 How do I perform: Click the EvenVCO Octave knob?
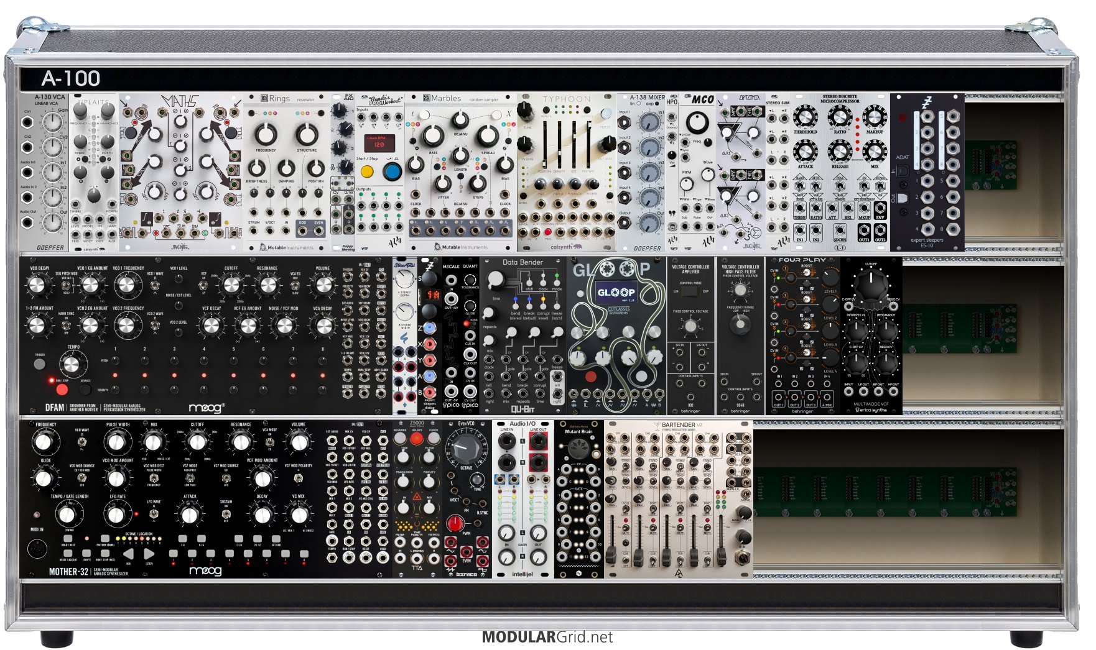(x=466, y=448)
